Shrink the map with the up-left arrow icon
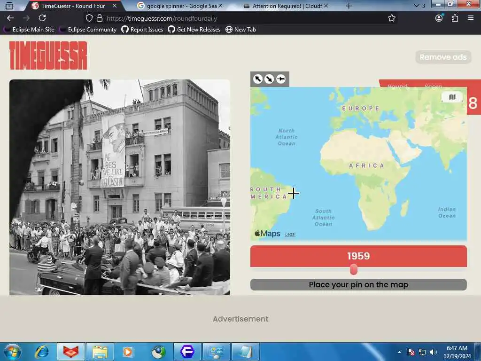This screenshot has width=481, height=361. tap(258, 79)
